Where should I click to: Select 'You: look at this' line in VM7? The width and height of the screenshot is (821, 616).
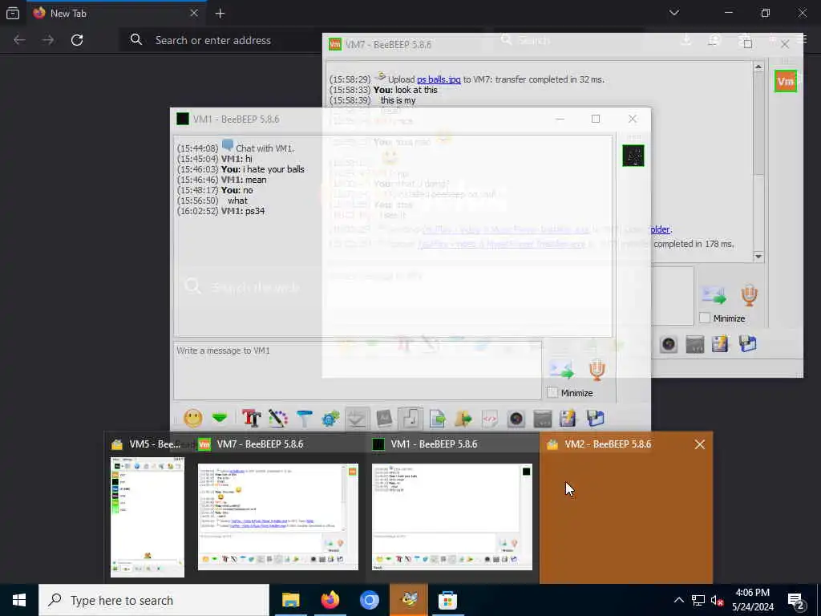coord(405,90)
